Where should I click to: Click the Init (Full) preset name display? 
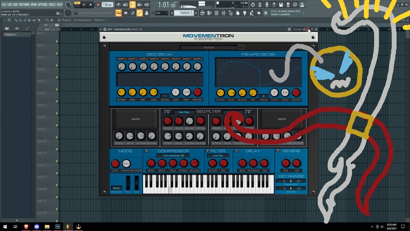209,47
